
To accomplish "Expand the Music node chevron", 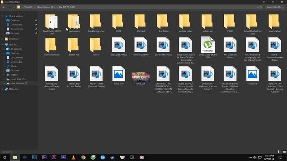I will coord(4,66).
